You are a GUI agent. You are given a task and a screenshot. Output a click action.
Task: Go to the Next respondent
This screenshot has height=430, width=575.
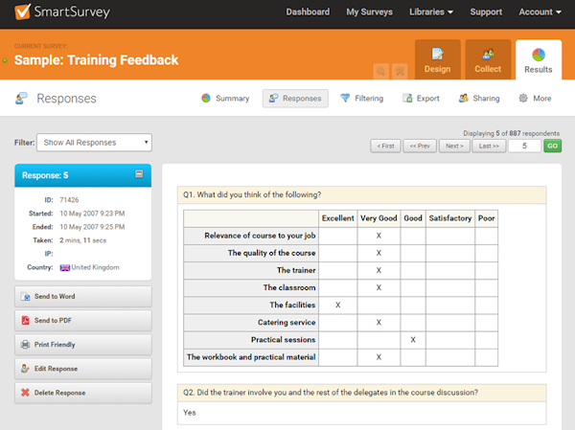click(x=454, y=146)
